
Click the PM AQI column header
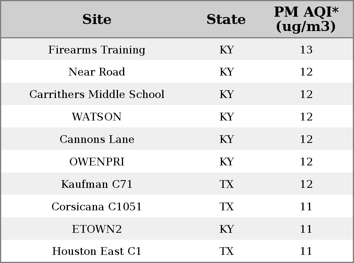pos(306,19)
